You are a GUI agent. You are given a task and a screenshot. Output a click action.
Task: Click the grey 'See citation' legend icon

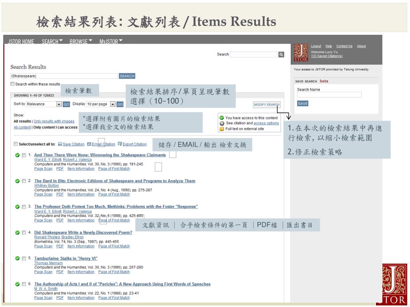point(222,123)
